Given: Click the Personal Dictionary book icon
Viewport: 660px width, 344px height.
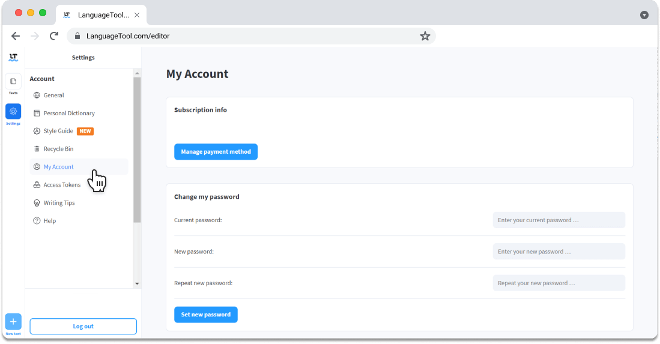Looking at the screenshot, I should [37, 113].
